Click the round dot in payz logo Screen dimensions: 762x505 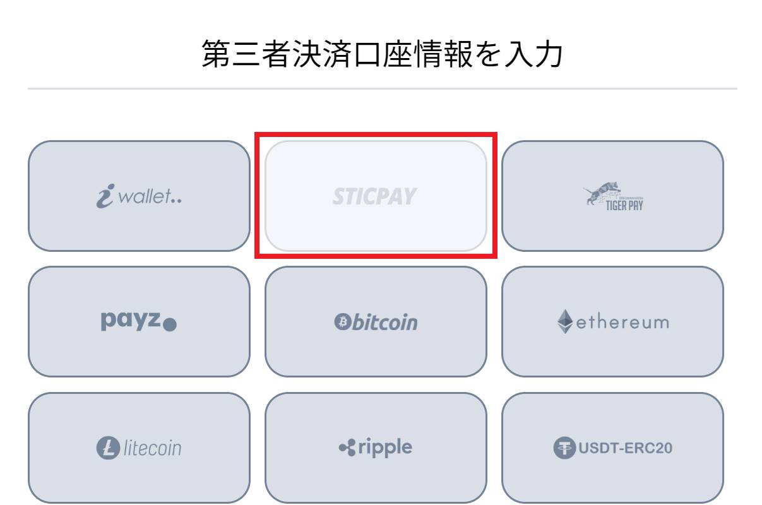pos(169,326)
